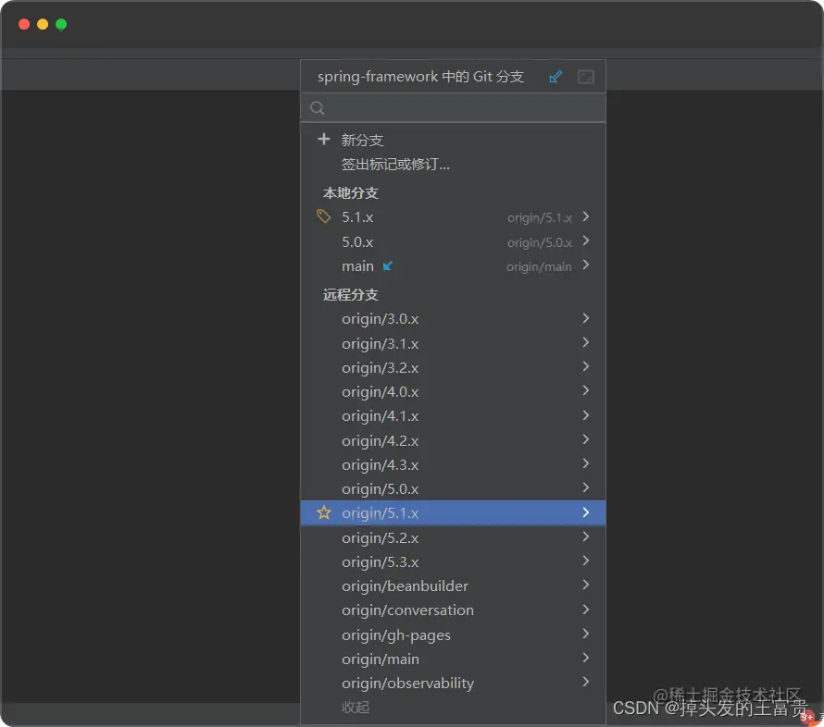This screenshot has width=824, height=727.
Task: Expand chevron for origin/3.0.x
Action: [x=586, y=317]
